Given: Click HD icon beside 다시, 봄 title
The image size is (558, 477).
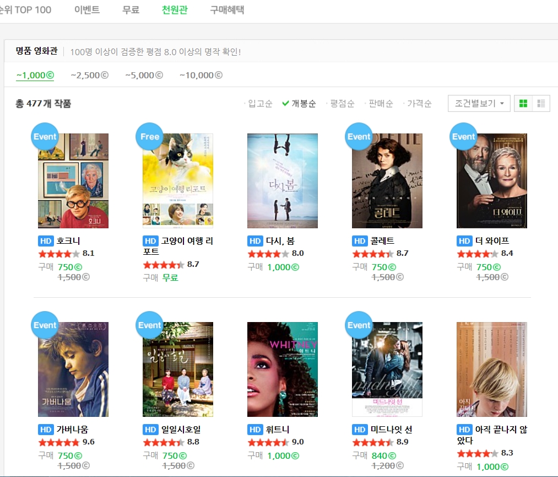Looking at the screenshot, I should coord(255,241).
